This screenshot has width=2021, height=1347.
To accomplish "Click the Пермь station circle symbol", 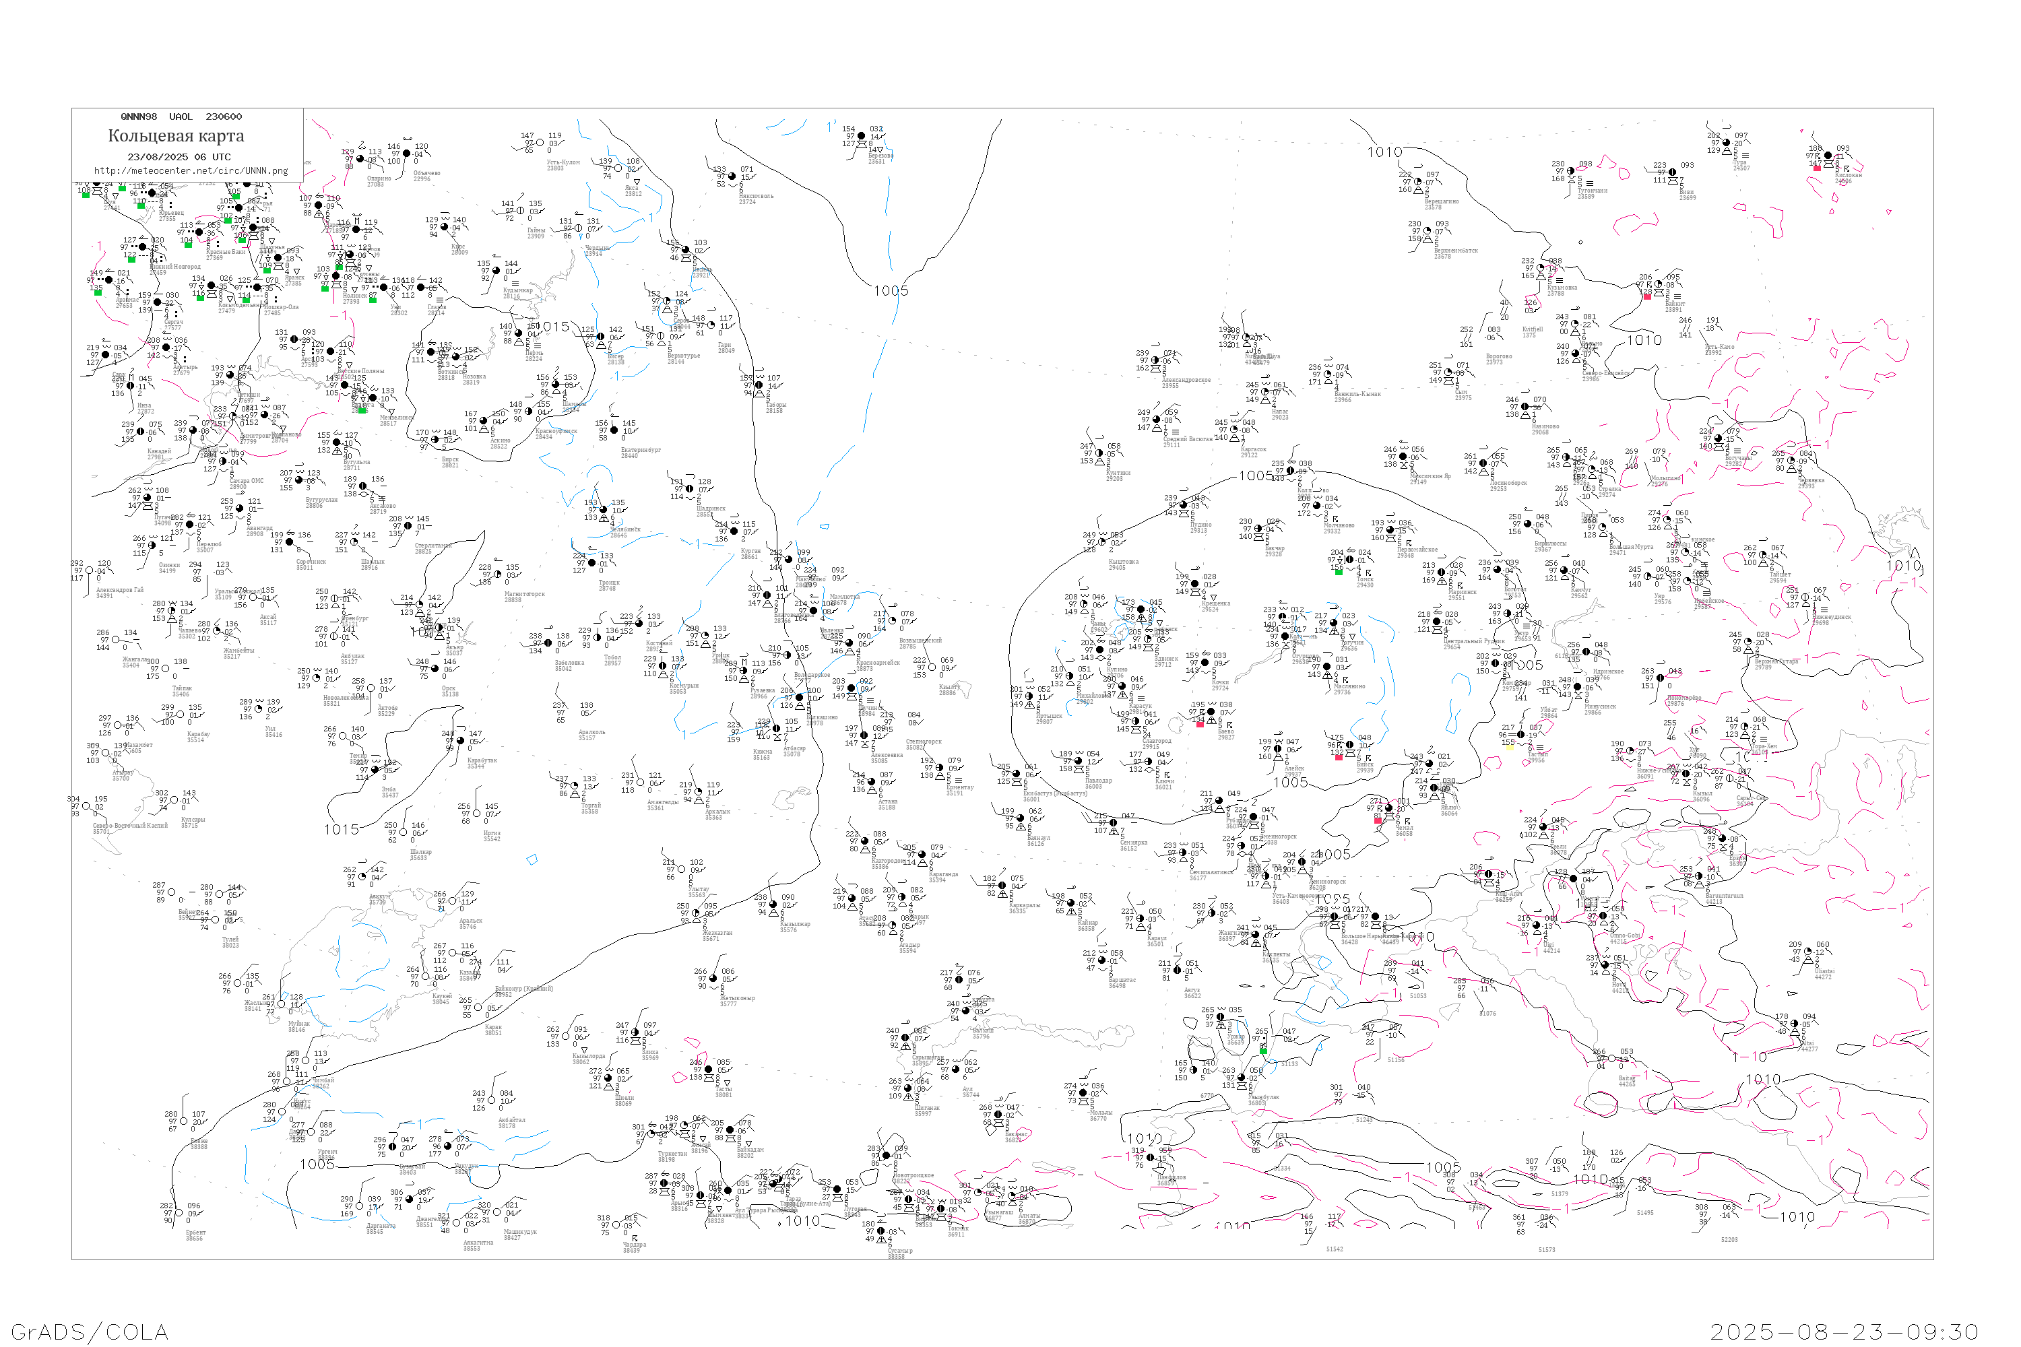I will 518,333.
